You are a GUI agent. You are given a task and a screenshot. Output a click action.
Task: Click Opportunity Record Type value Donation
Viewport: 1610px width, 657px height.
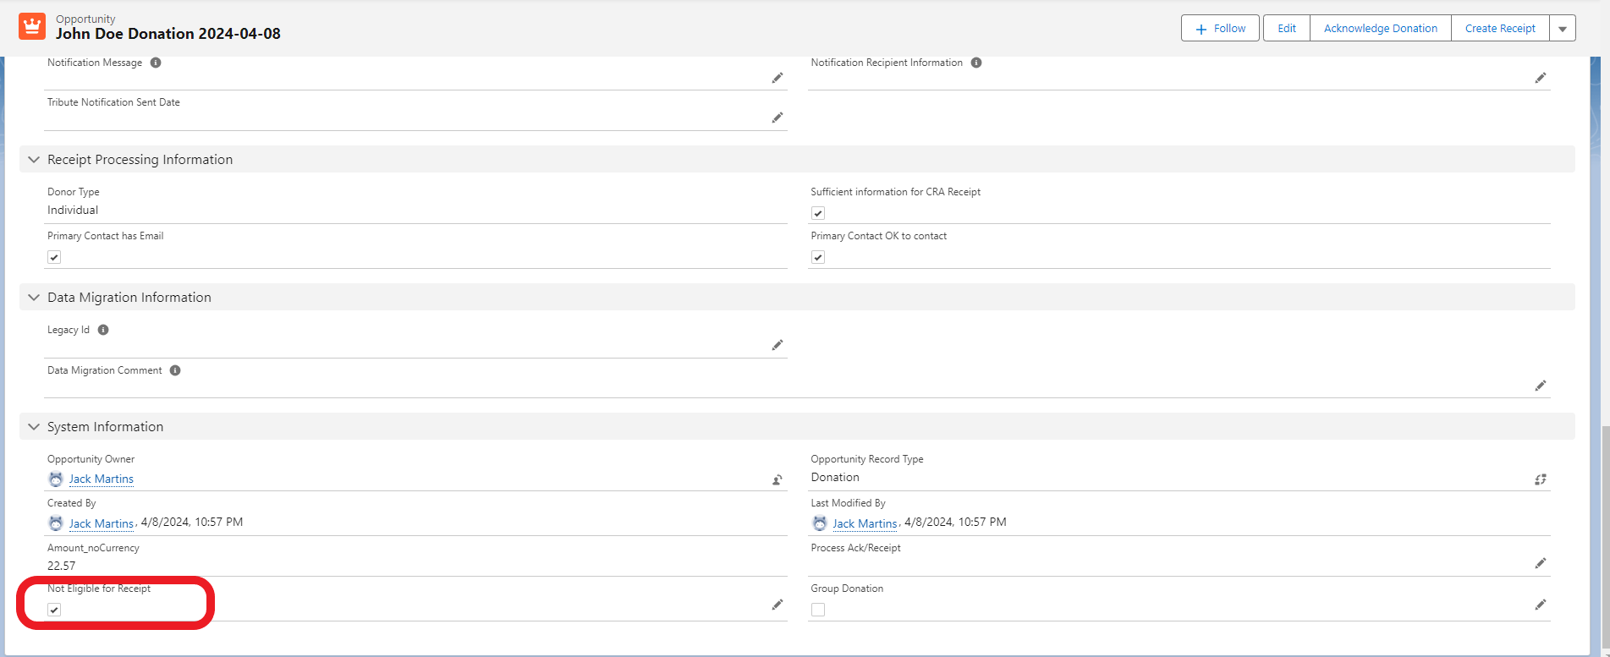point(835,477)
